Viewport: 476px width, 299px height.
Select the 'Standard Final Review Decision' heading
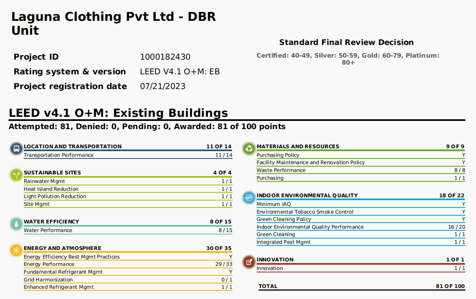click(x=346, y=42)
